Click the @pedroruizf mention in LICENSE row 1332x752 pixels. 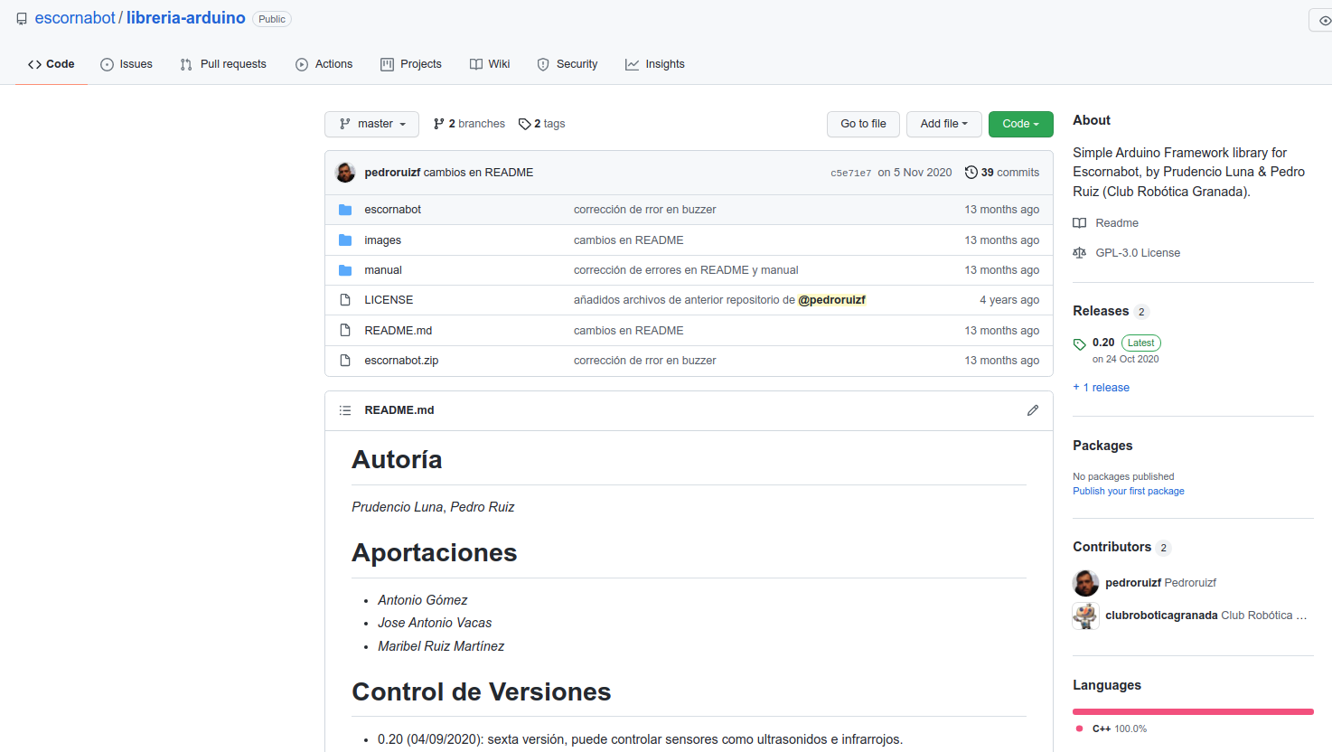tap(832, 300)
